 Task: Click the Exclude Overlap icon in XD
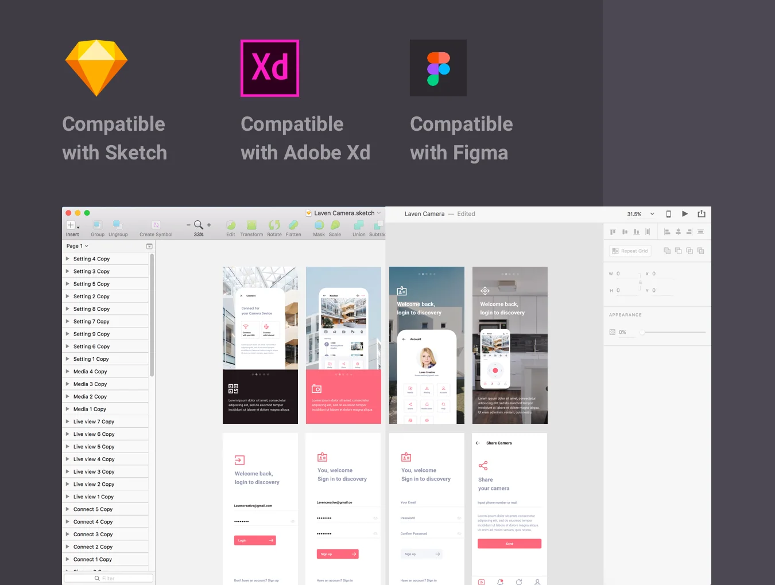(700, 251)
